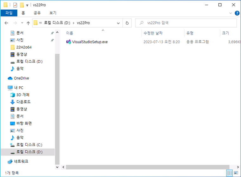Open 로컬 디스크 (D:) in Quick Access
Screen dimensions: 241x177
pos(29,62)
